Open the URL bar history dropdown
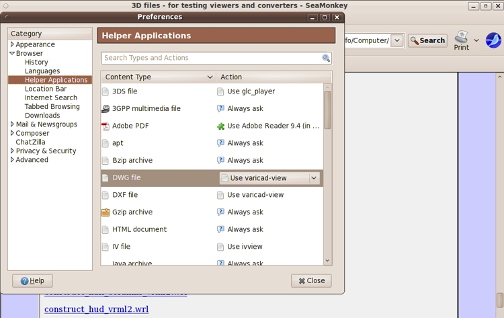Screen dimensions: 504x318 [x=396, y=40]
